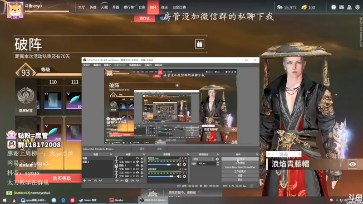This screenshot has width=363, height=204.
Task: Click the gold ingot currency icon
Action: pos(304,7)
